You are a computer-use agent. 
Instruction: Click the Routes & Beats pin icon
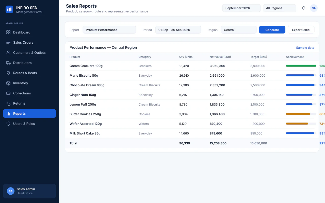(x=8, y=73)
